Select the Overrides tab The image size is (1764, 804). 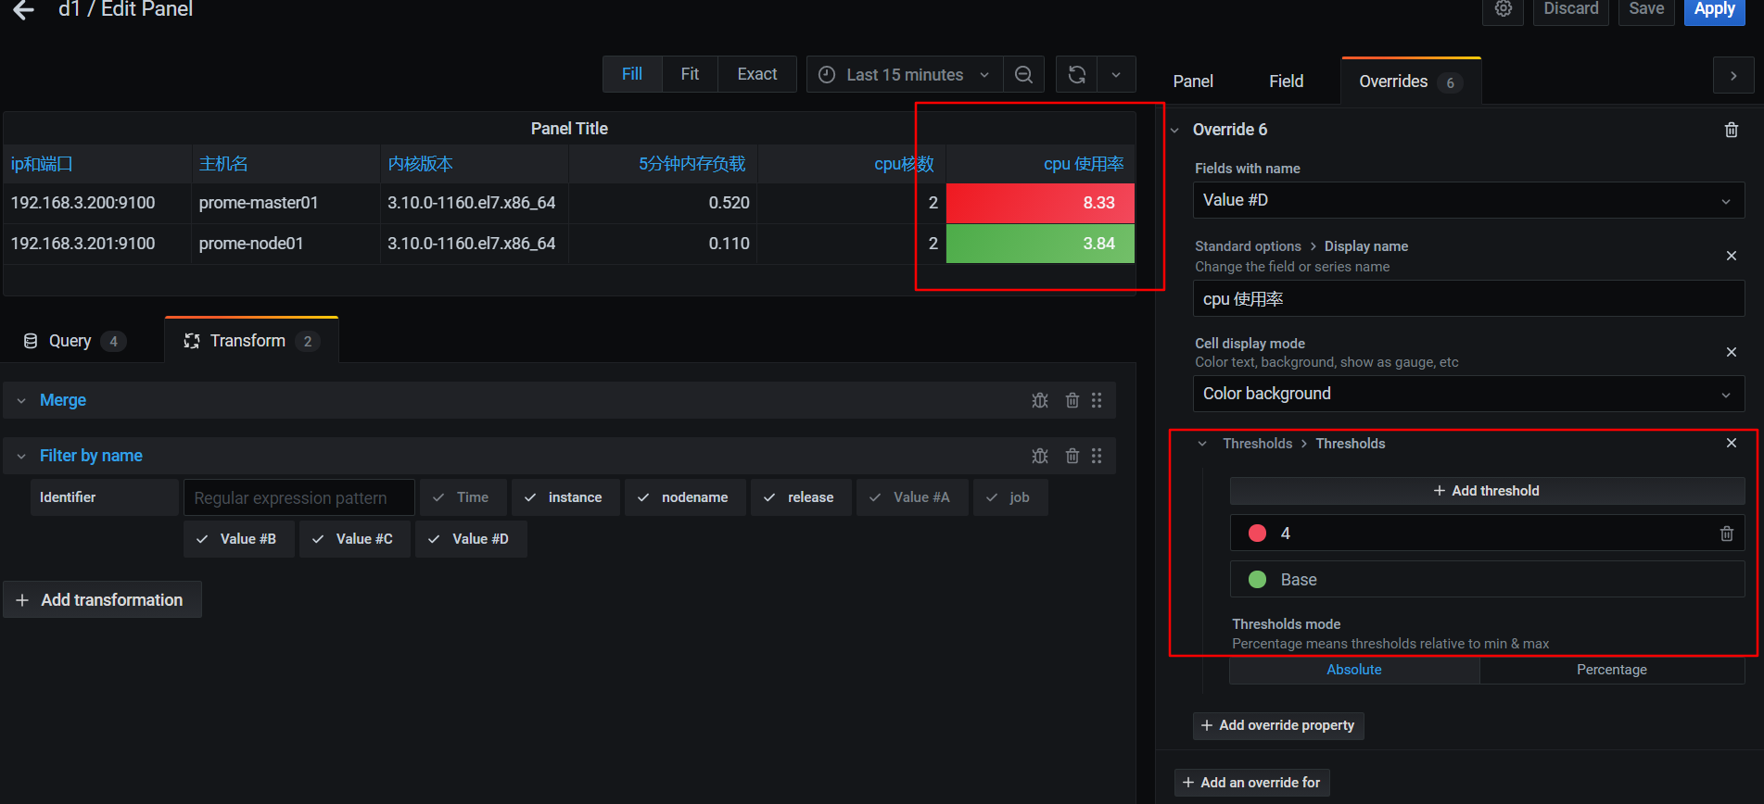[x=1411, y=82]
